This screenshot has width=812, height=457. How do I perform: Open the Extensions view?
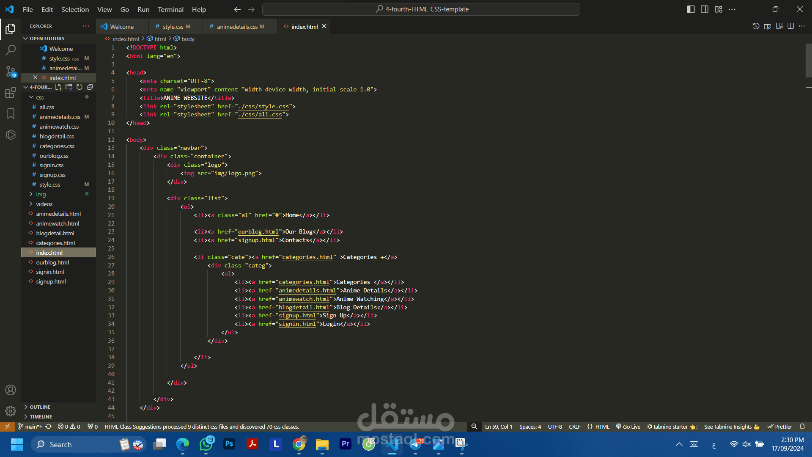pos(11,93)
